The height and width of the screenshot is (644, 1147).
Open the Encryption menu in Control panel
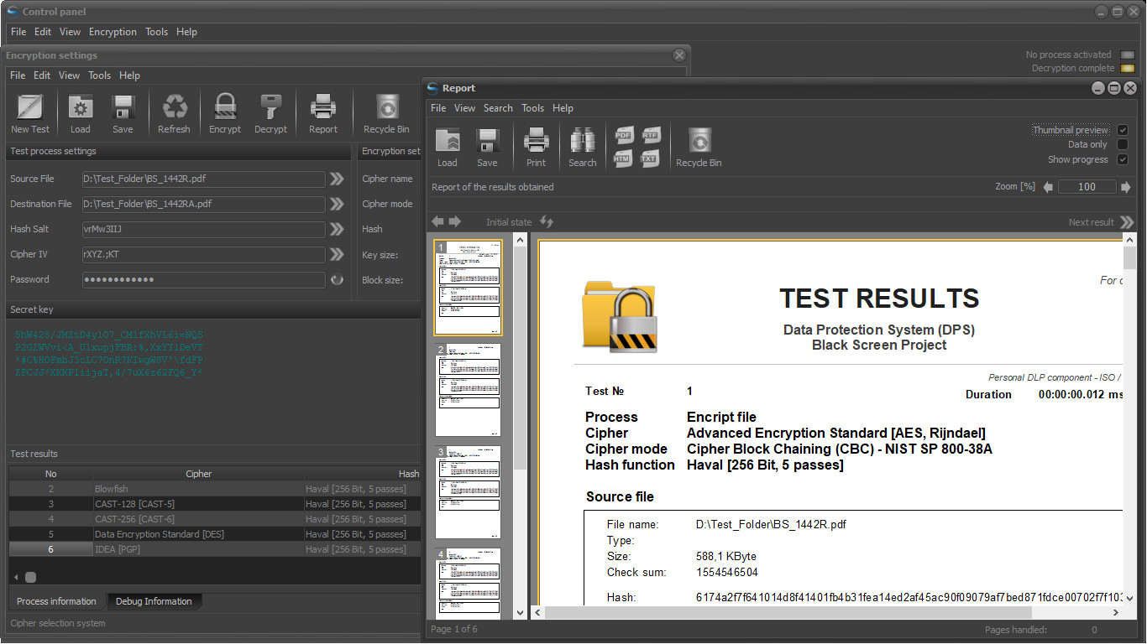click(113, 32)
